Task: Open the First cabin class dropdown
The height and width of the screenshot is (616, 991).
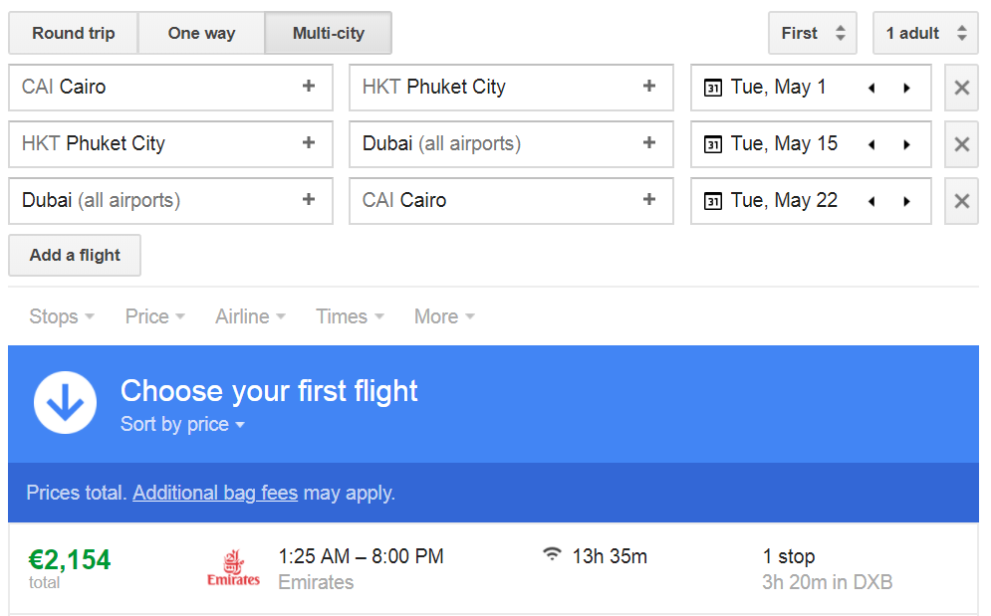Action: point(813,33)
